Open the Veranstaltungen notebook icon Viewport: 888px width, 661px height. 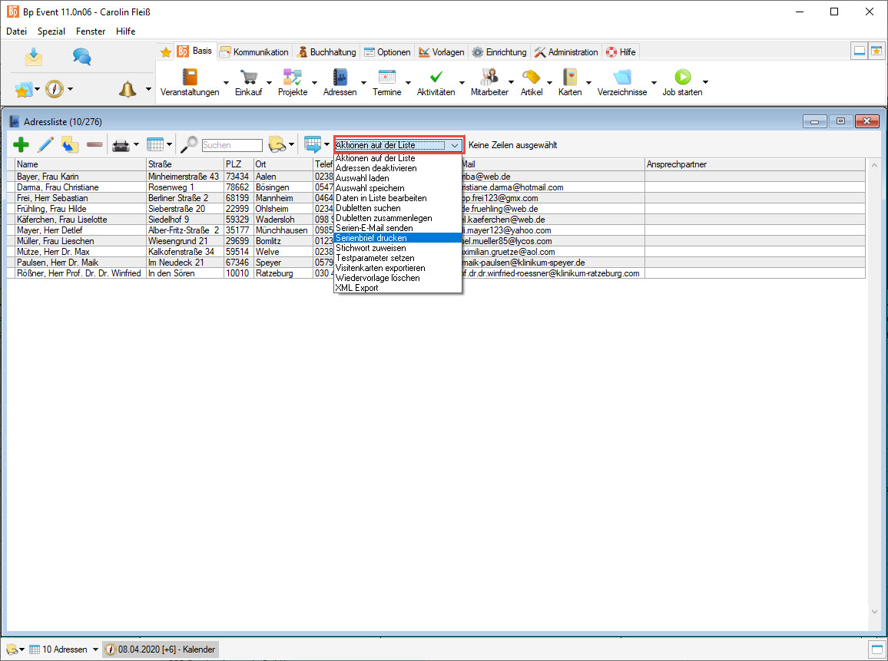(x=189, y=77)
